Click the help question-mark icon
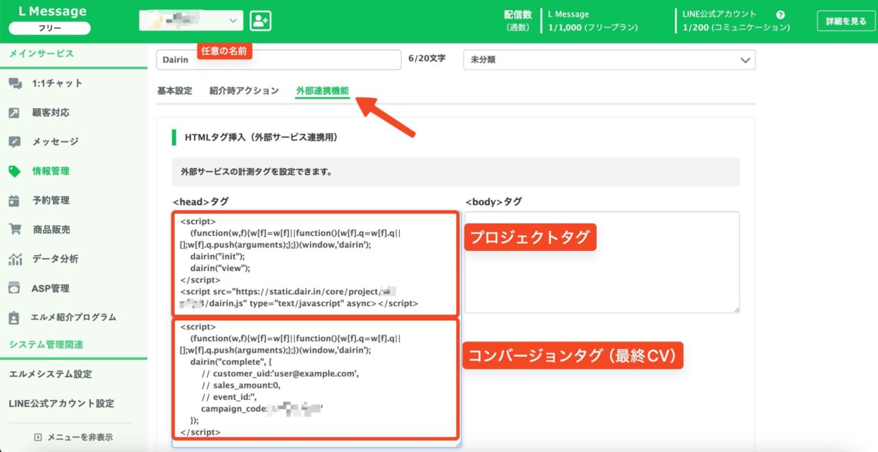 (x=780, y=14)
